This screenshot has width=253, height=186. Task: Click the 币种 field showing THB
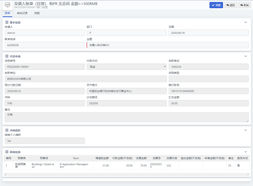(x=45, y=103)
